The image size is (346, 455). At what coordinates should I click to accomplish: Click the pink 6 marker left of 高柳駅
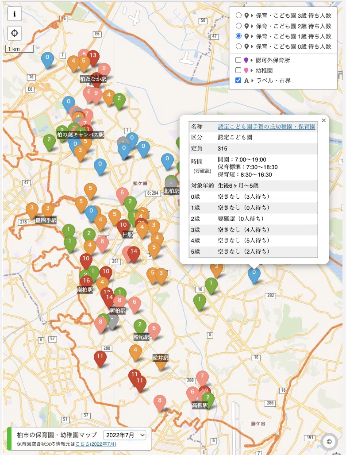coord(192,394)
